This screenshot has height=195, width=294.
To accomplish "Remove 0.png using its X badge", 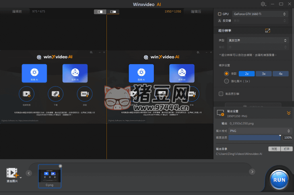I will point(60,166).
